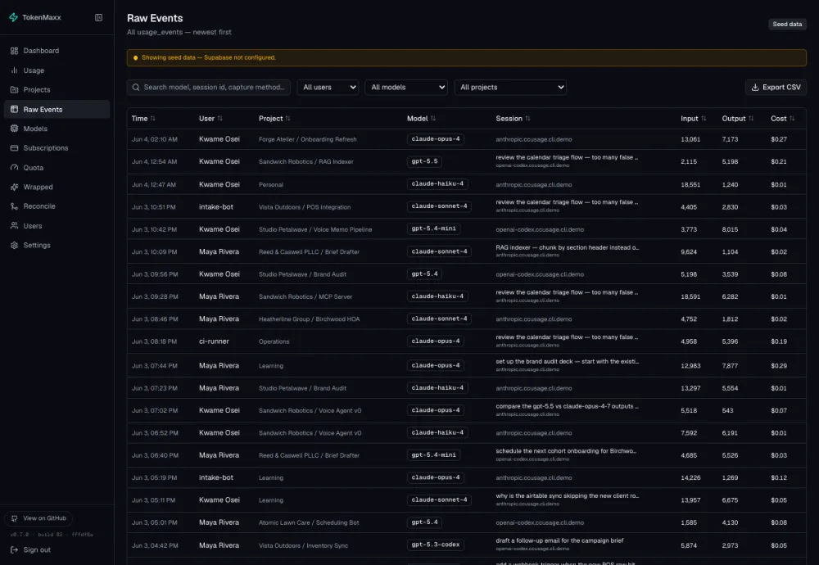Sort by Cost column arrows icon
This screenshot has height=565, width=819.
click(792, 119)
